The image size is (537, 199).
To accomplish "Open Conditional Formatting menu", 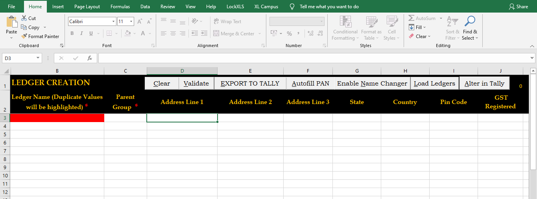I will click(x=345, y=28).
